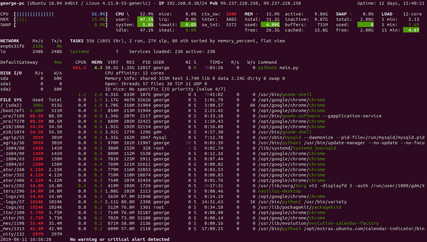427x242 pixels.
Task: Click the PID column header
Action: click(146, 62)
